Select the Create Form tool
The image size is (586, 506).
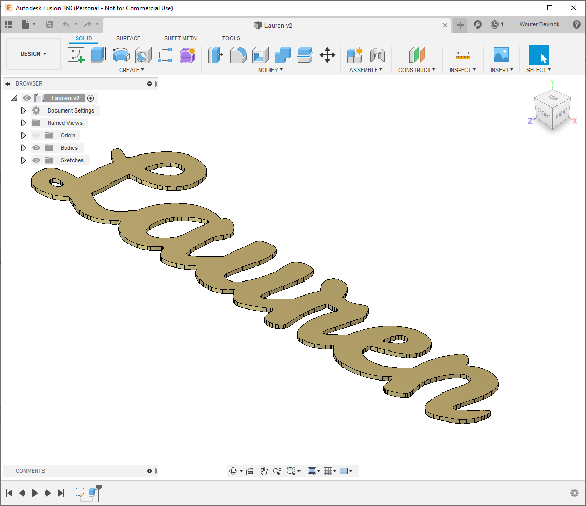coord(188,55)
